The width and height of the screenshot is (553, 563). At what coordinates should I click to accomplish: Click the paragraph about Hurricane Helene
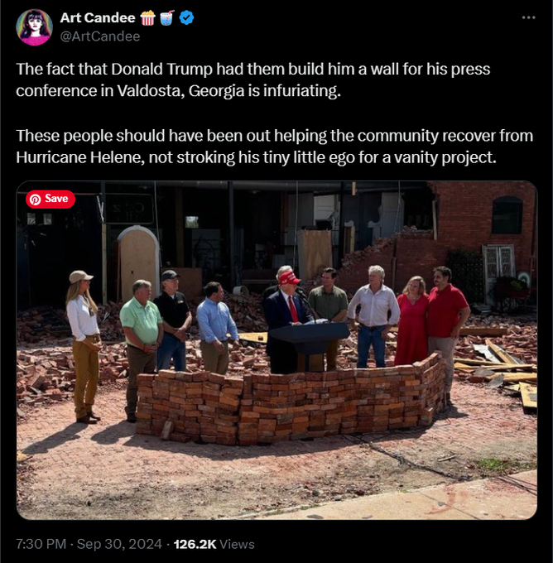point(274,147)
